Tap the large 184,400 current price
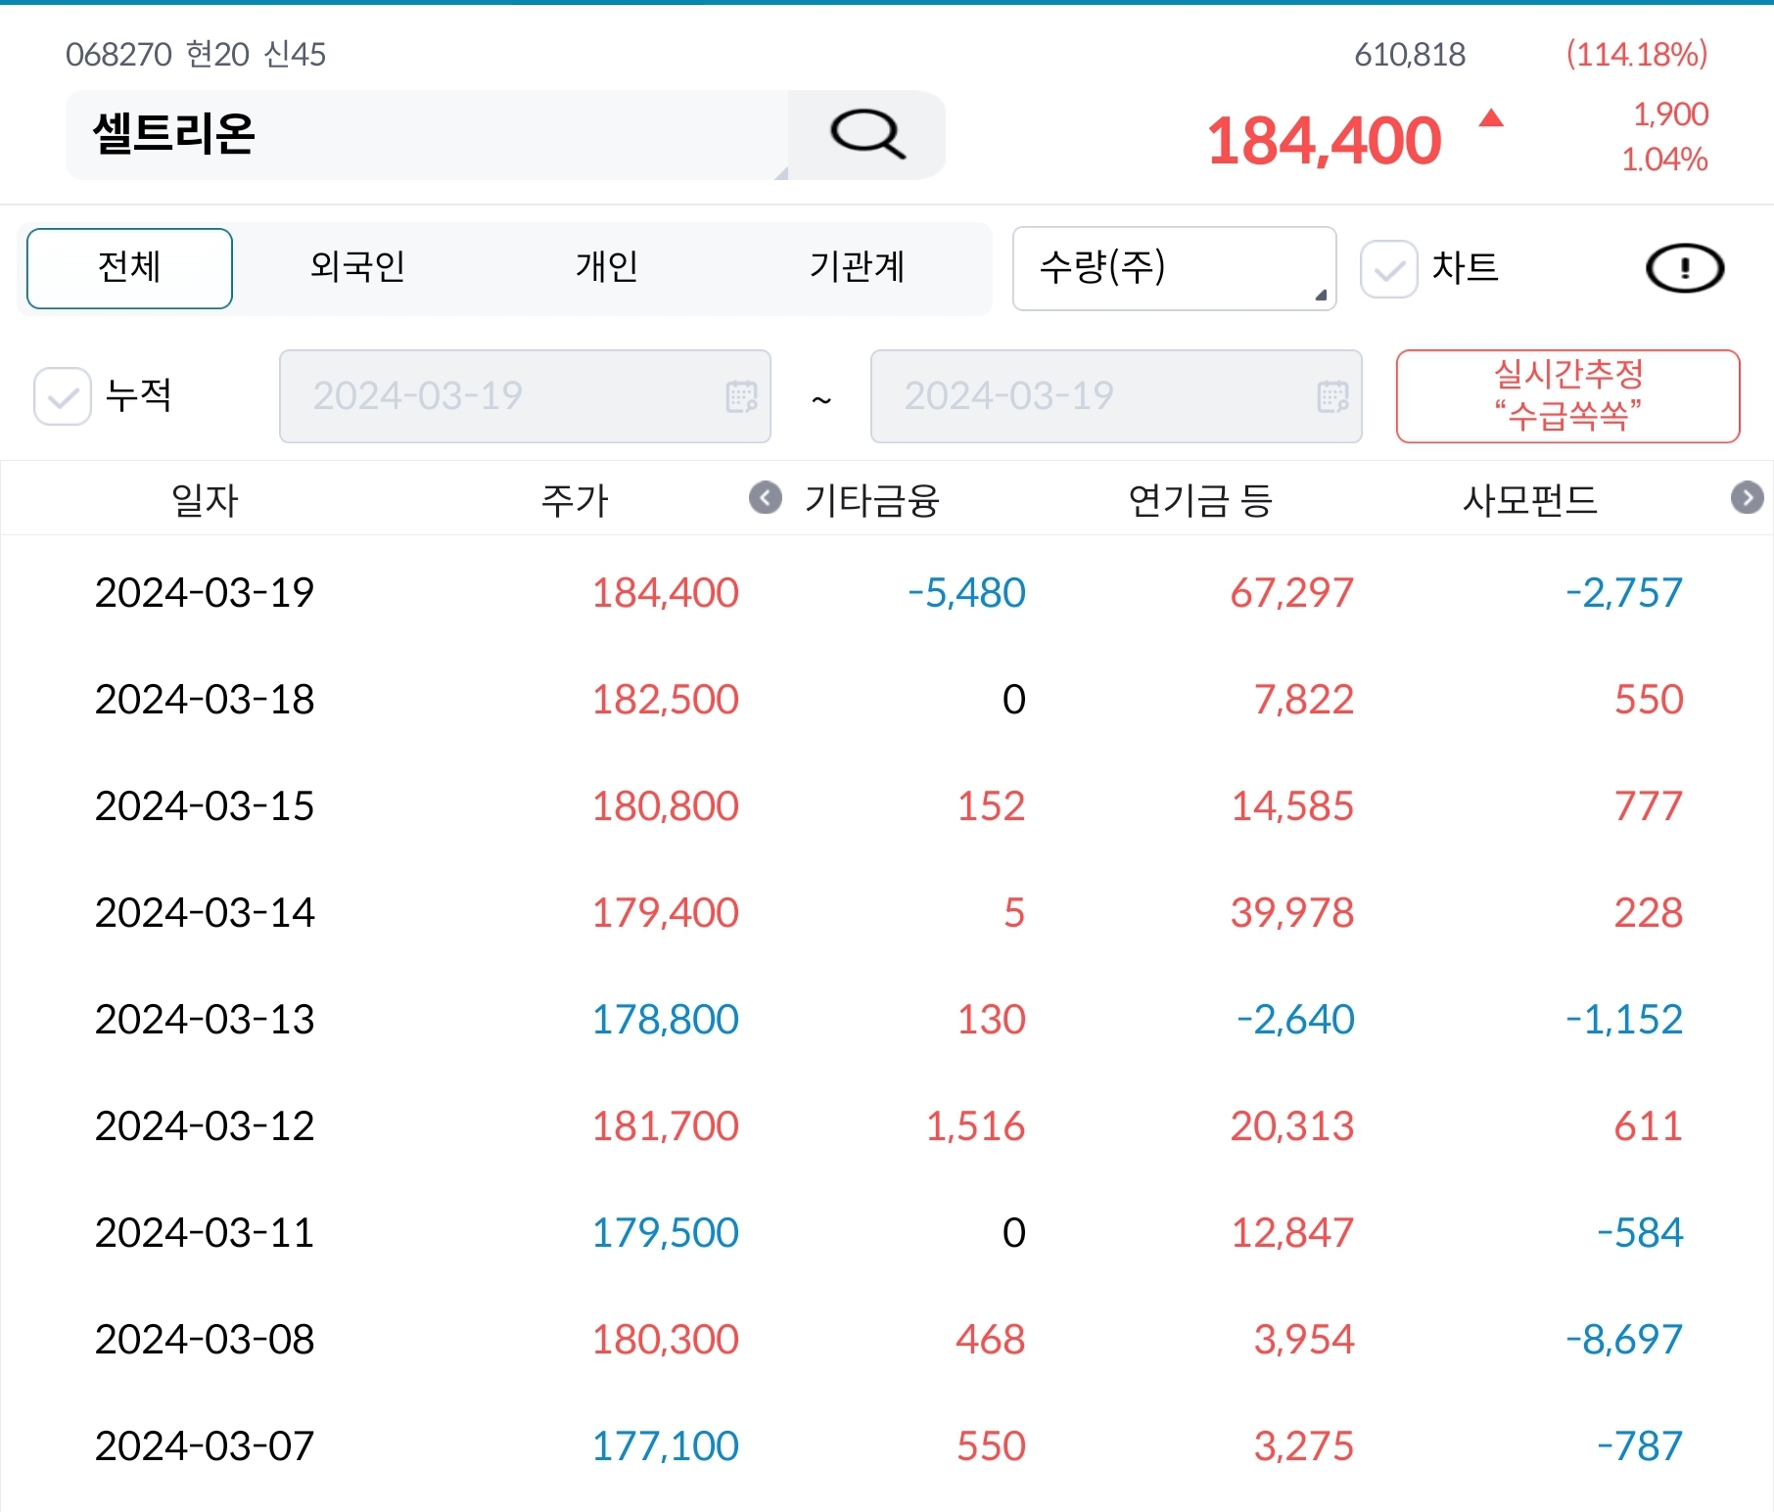Screen dimensions: 1774x1512 pos(1325,140)
